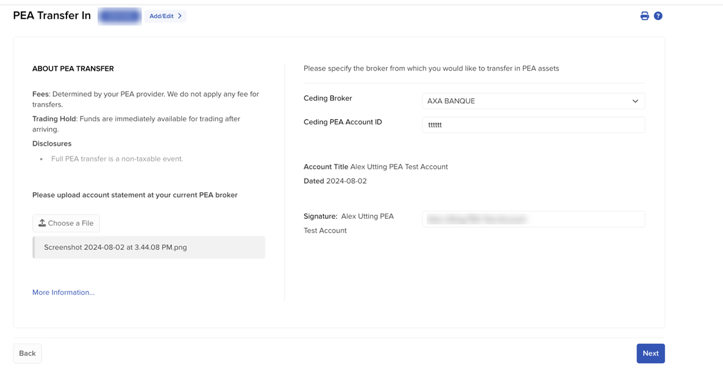Image resolution: width=723 pixels, height=392 pixels.
Task: Click the Account Title text line
Action: coord(376,166)
